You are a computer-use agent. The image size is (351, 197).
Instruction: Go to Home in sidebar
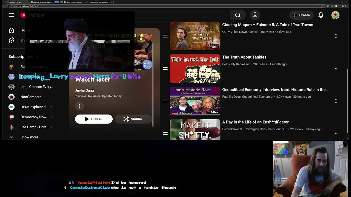(19, 30)
